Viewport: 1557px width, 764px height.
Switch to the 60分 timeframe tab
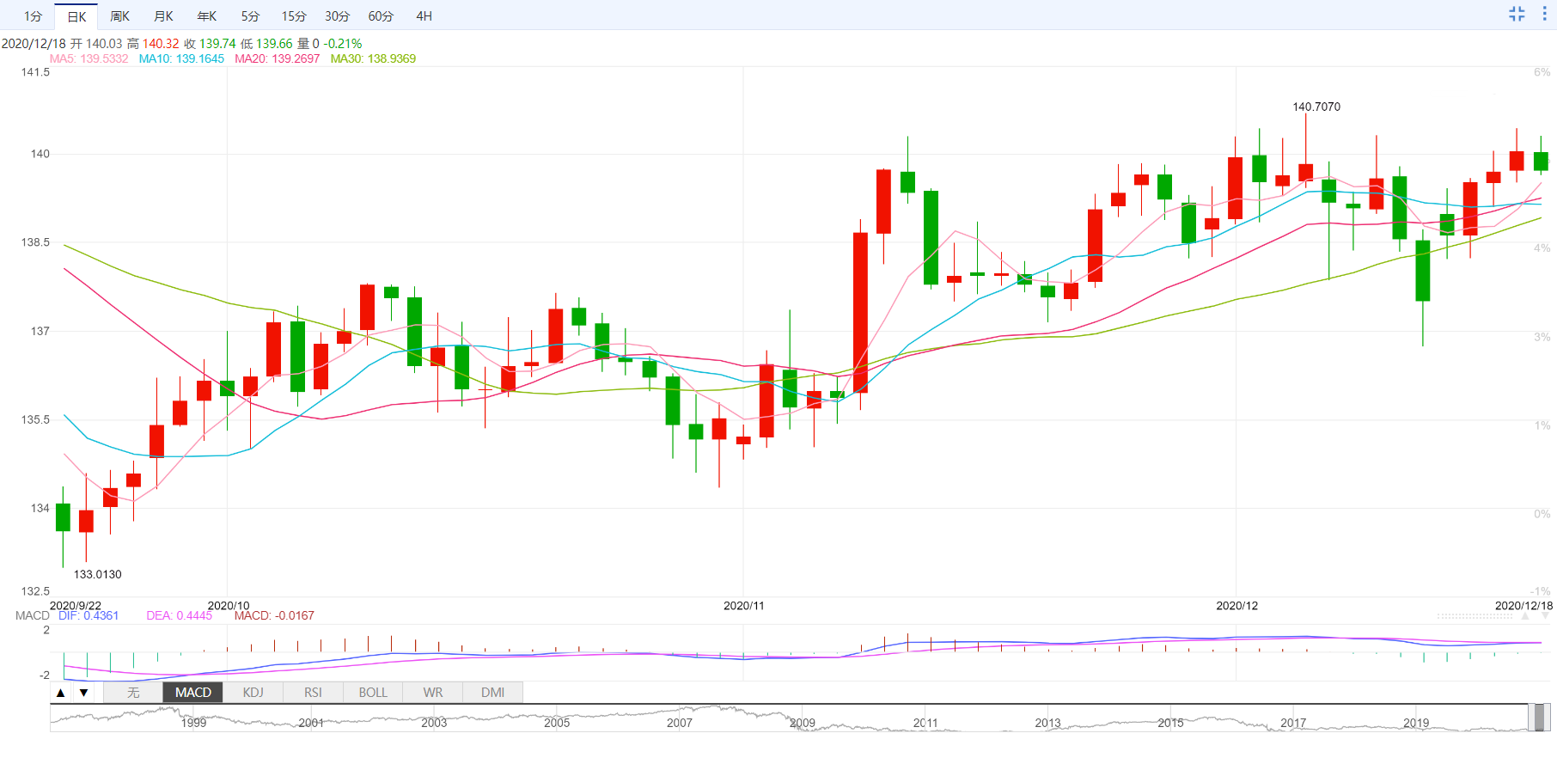(381, 16)
